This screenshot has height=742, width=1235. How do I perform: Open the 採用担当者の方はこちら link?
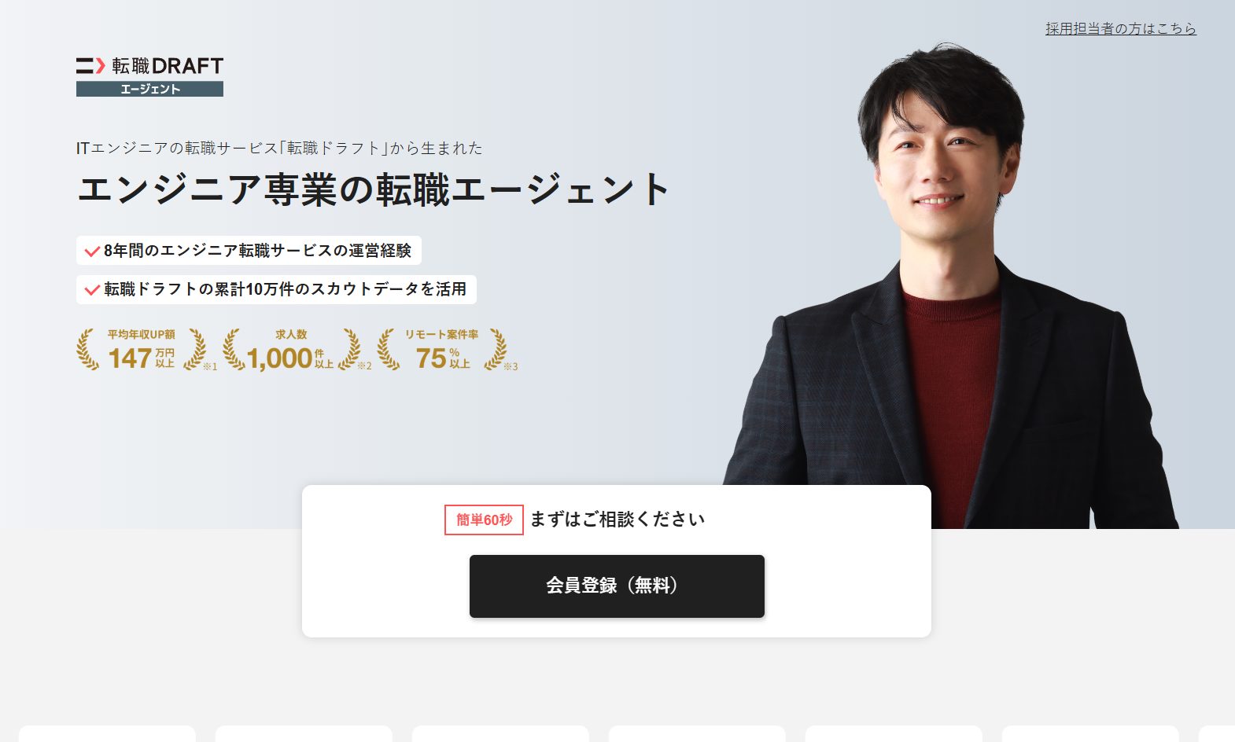click(x=1120, y=28)
